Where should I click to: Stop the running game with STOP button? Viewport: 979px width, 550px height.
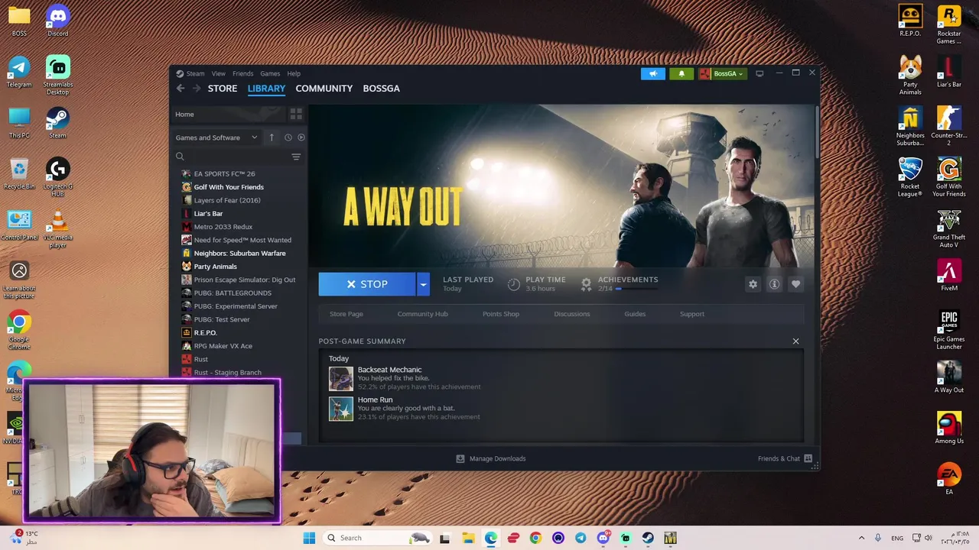[x=367, y=284]
